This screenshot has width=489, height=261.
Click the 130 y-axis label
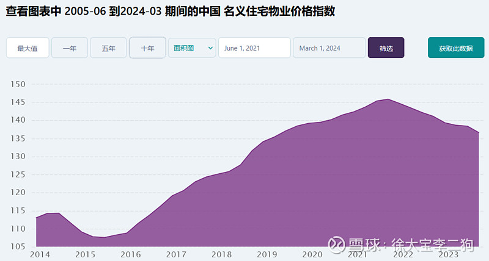(18, 157)
